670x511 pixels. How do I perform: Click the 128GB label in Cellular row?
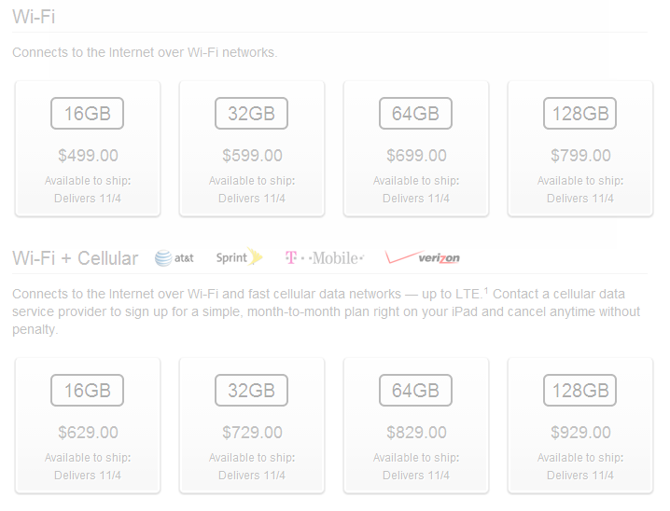coord(579,390)
